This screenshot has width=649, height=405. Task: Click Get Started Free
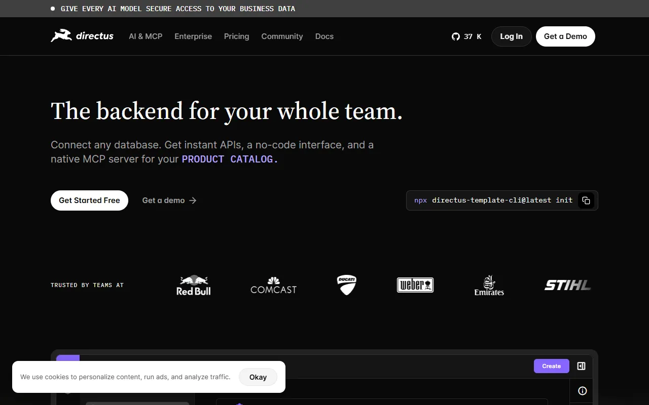pos(89,200)
